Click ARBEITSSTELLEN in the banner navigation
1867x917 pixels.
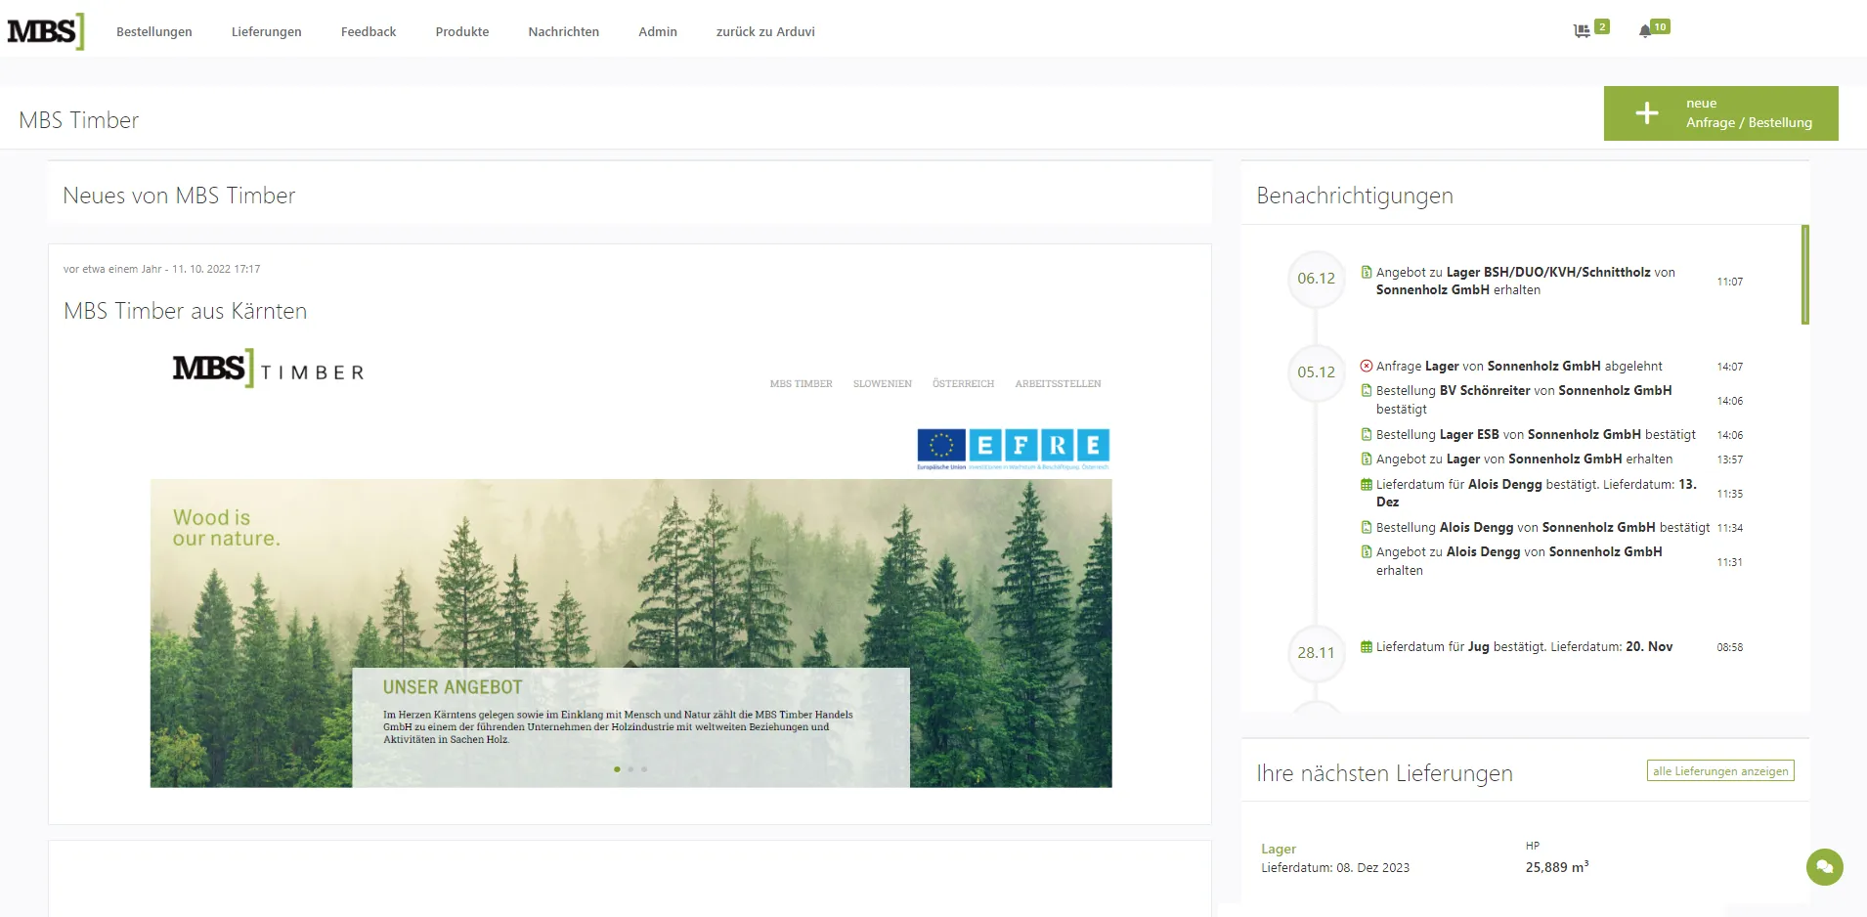click(1058, 384)
